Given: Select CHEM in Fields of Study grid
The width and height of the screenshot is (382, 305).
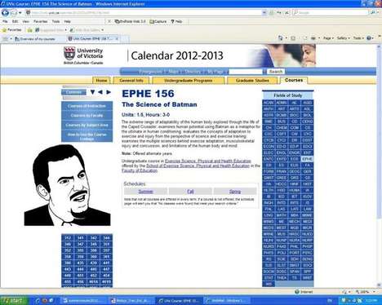Looking at the screenshot, I should [x=282, y=127].
